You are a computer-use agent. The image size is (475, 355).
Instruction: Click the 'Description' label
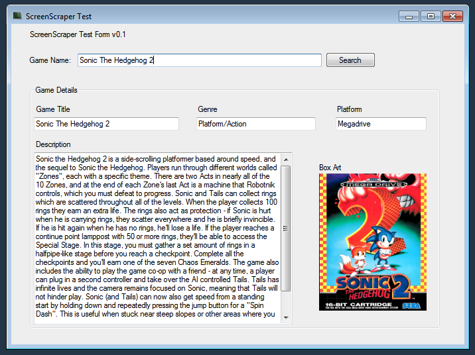coord(53,144)
